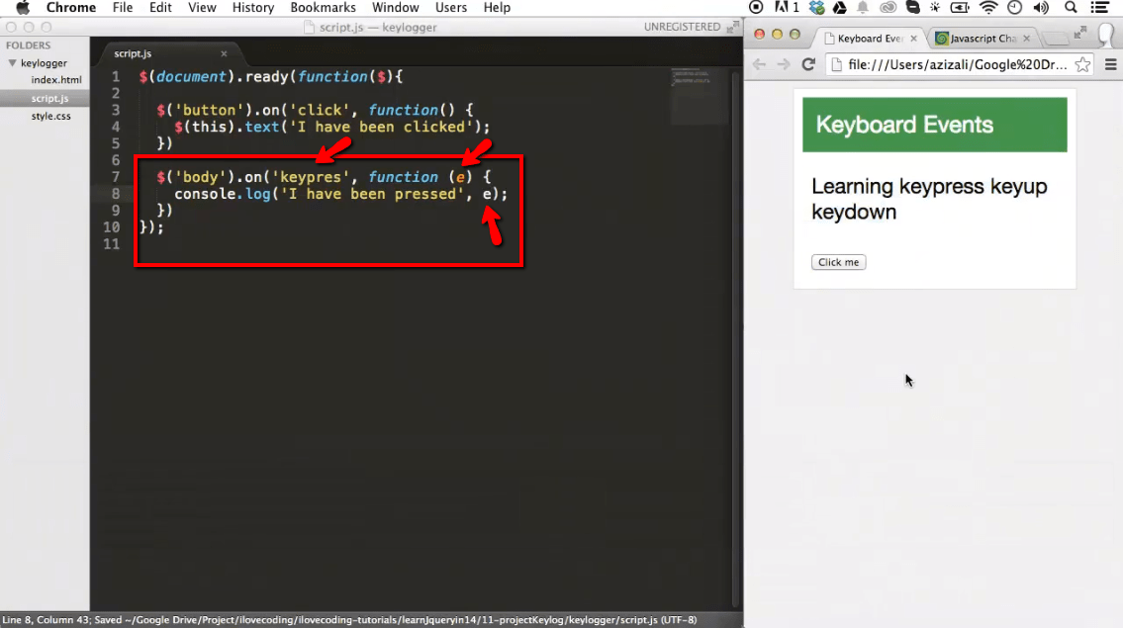
Task: Open a new browser tab
Action: [x=1055, y=39]
